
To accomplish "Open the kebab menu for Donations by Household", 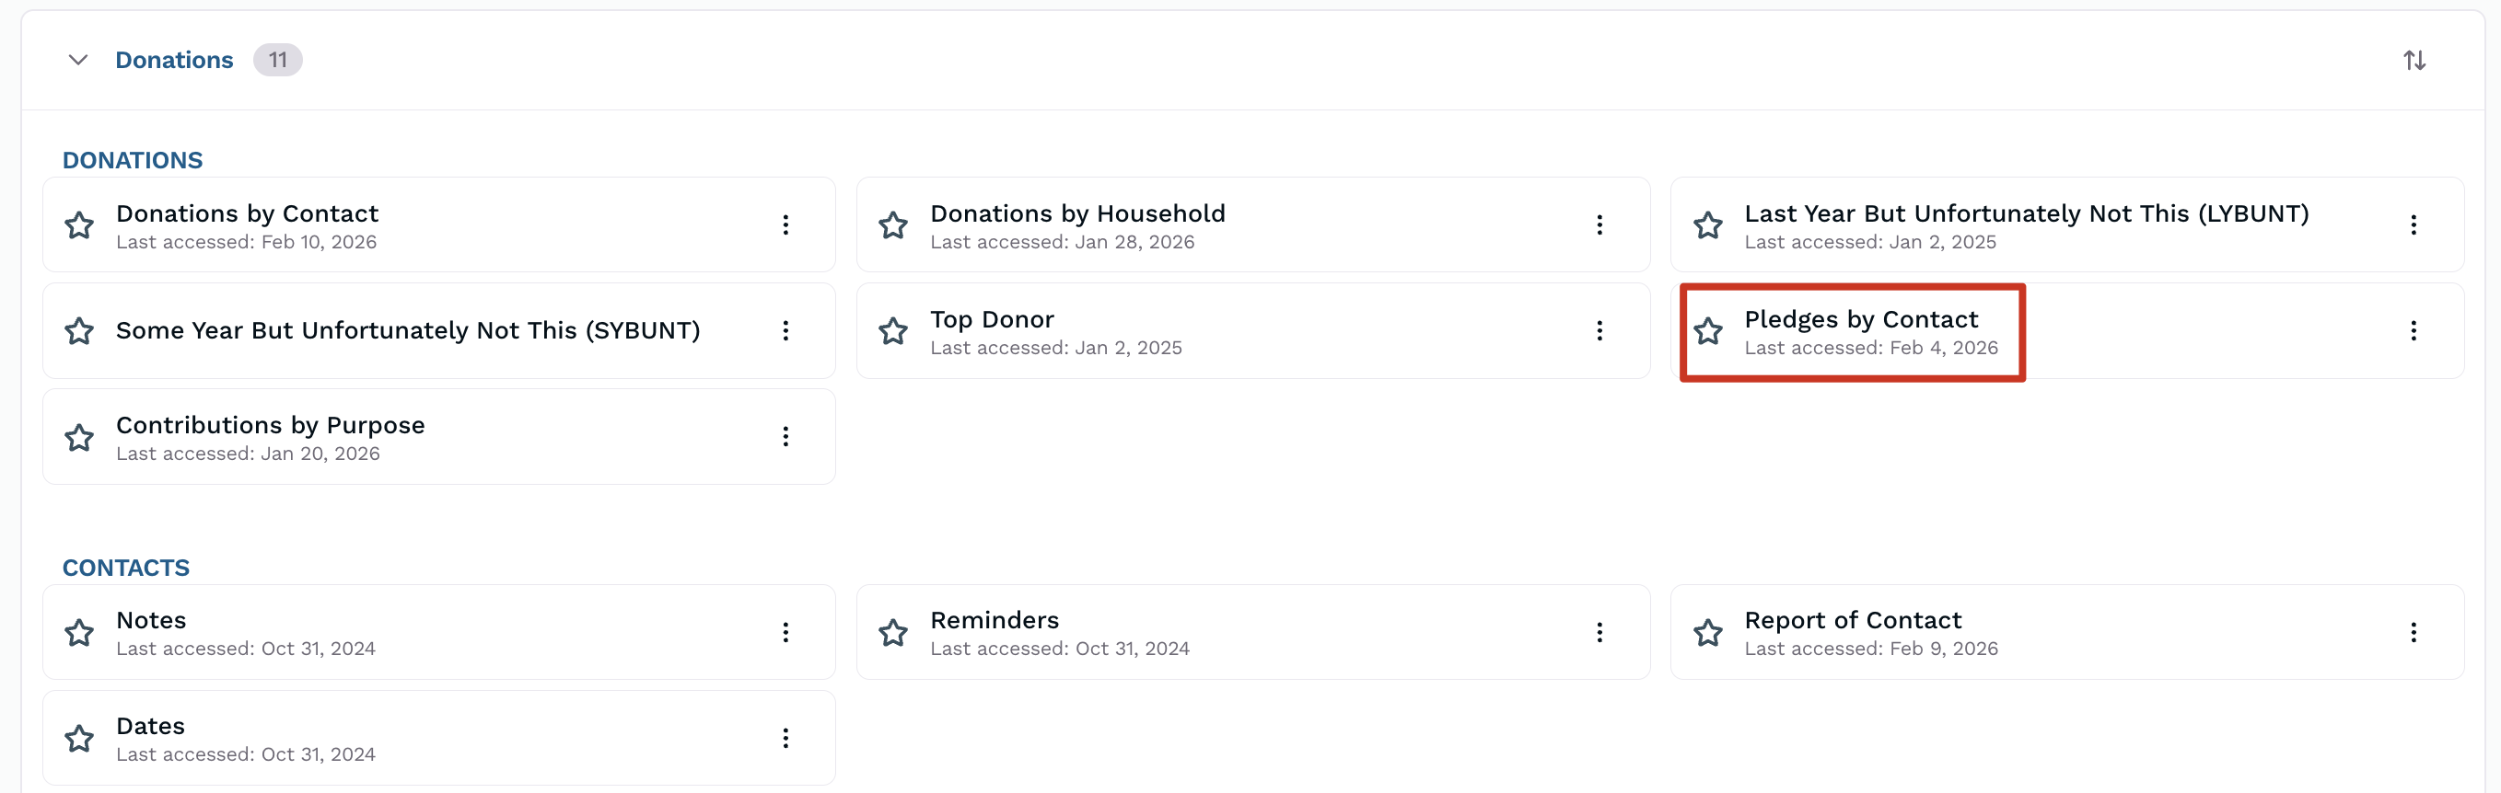I will coord(1599,224).
